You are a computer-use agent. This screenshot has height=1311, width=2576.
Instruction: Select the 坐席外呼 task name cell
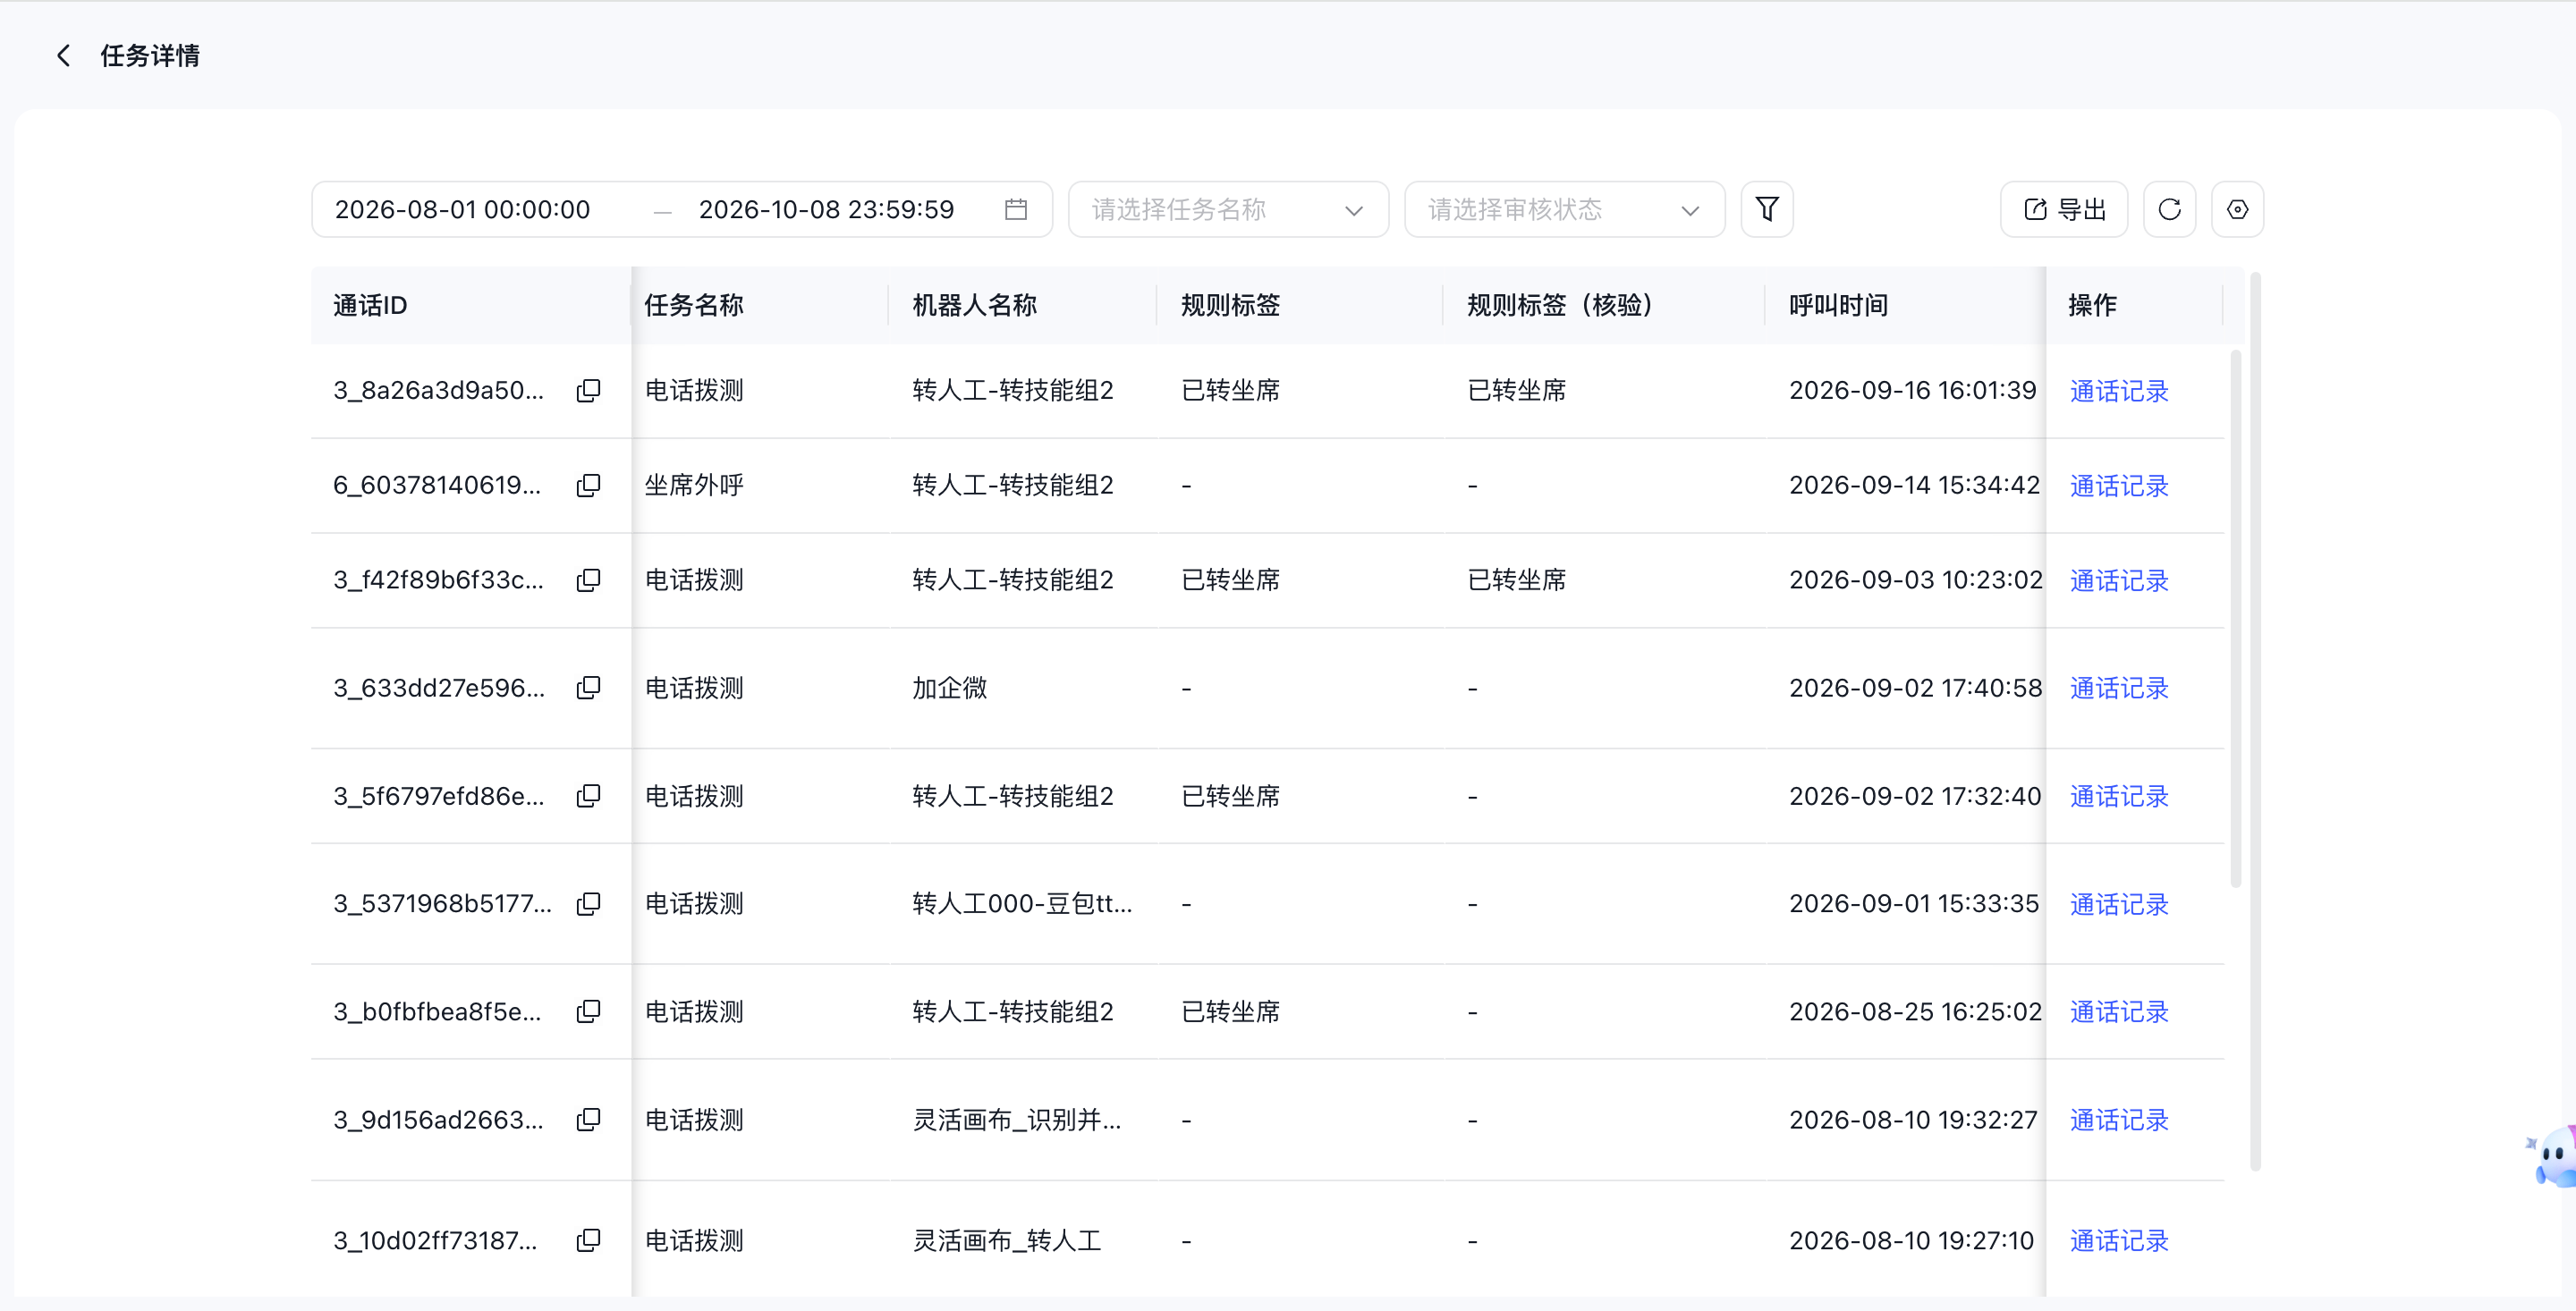pyautogui.click(x=694, y=485)
